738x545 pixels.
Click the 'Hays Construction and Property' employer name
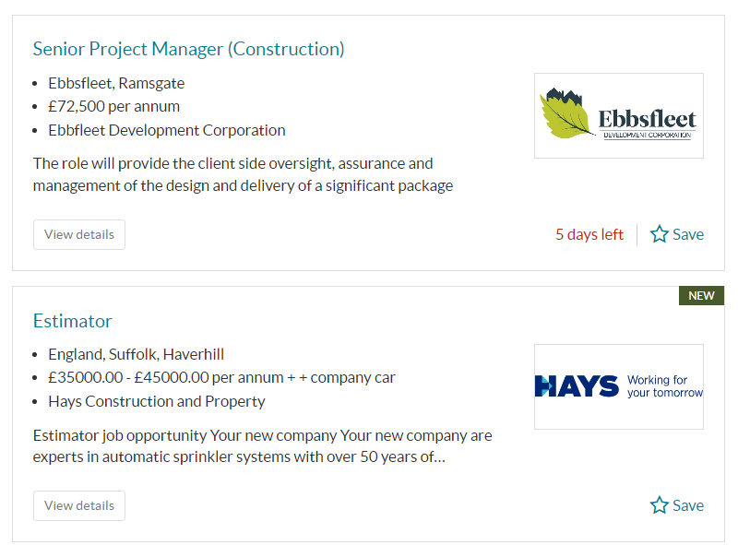click(x=156, y=401)
